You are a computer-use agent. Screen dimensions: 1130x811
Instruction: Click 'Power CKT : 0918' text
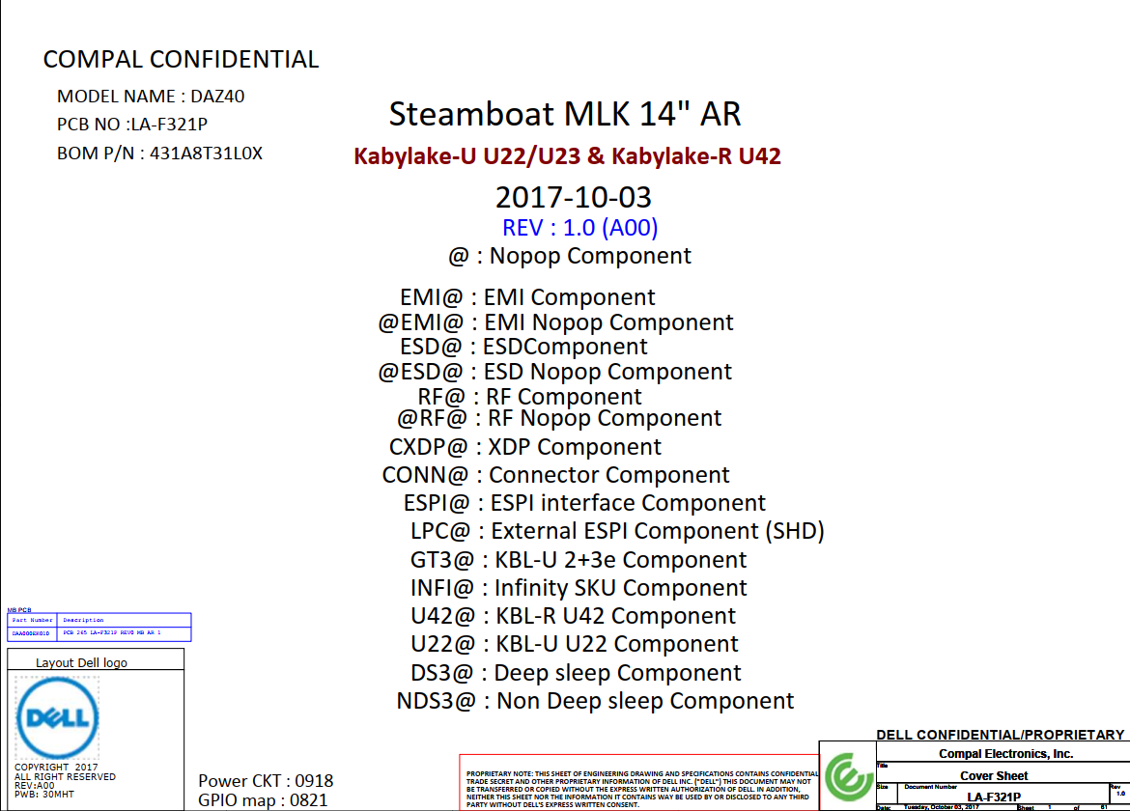(x=266, y=781)
